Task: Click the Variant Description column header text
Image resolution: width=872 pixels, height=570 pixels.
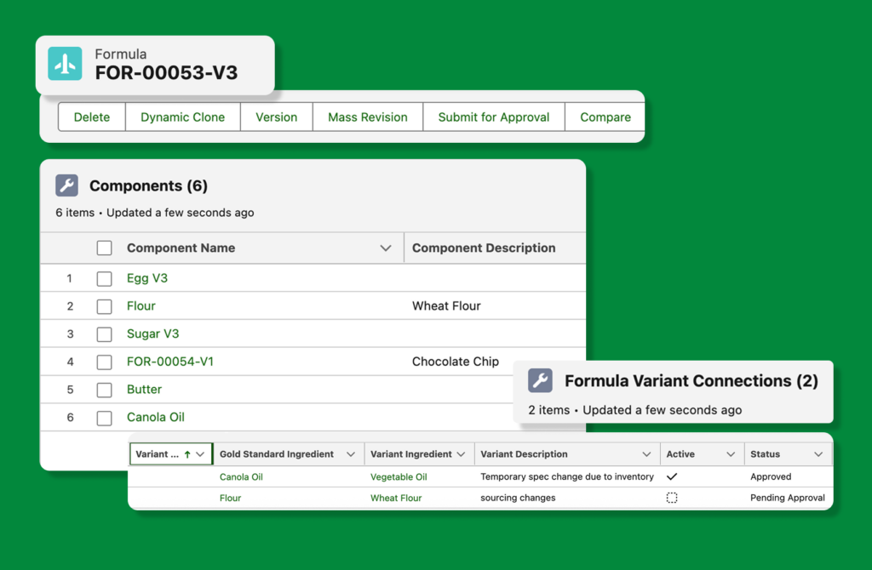Action: [x=524, y=454]
